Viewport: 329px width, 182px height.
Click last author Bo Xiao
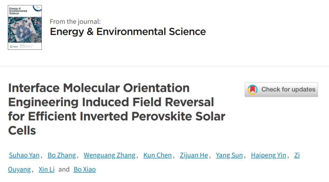(85, 169)
